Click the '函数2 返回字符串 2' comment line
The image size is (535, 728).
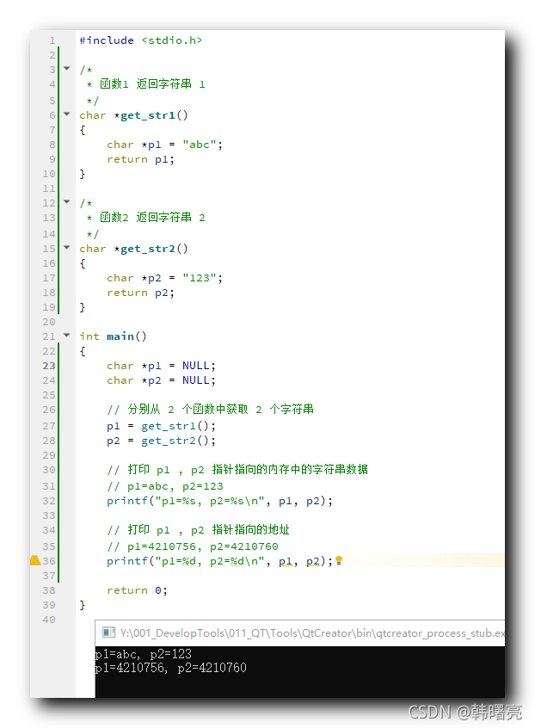[145, 218]
